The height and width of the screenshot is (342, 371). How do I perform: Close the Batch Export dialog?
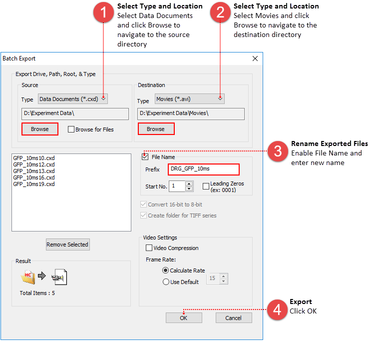pos(255,58)
